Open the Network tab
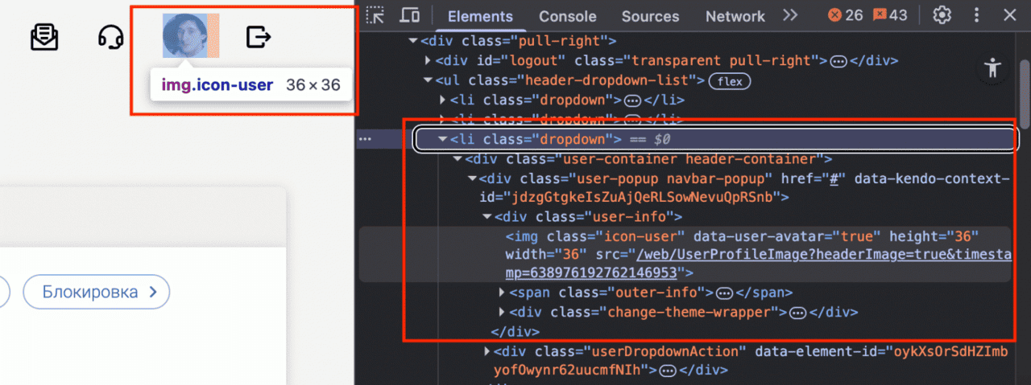The height and width of the screenshot is (385, 1031). [x=735, y=16]
